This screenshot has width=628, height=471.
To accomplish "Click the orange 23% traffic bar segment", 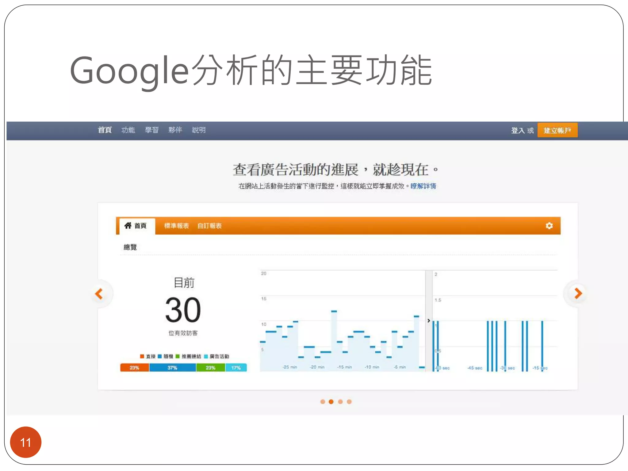I will (x=135, y=367).
